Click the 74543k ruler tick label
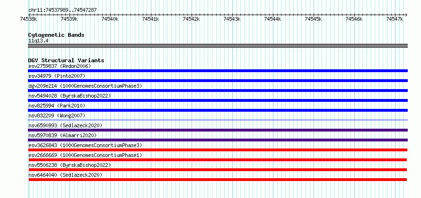 click(x=232, y=19)
